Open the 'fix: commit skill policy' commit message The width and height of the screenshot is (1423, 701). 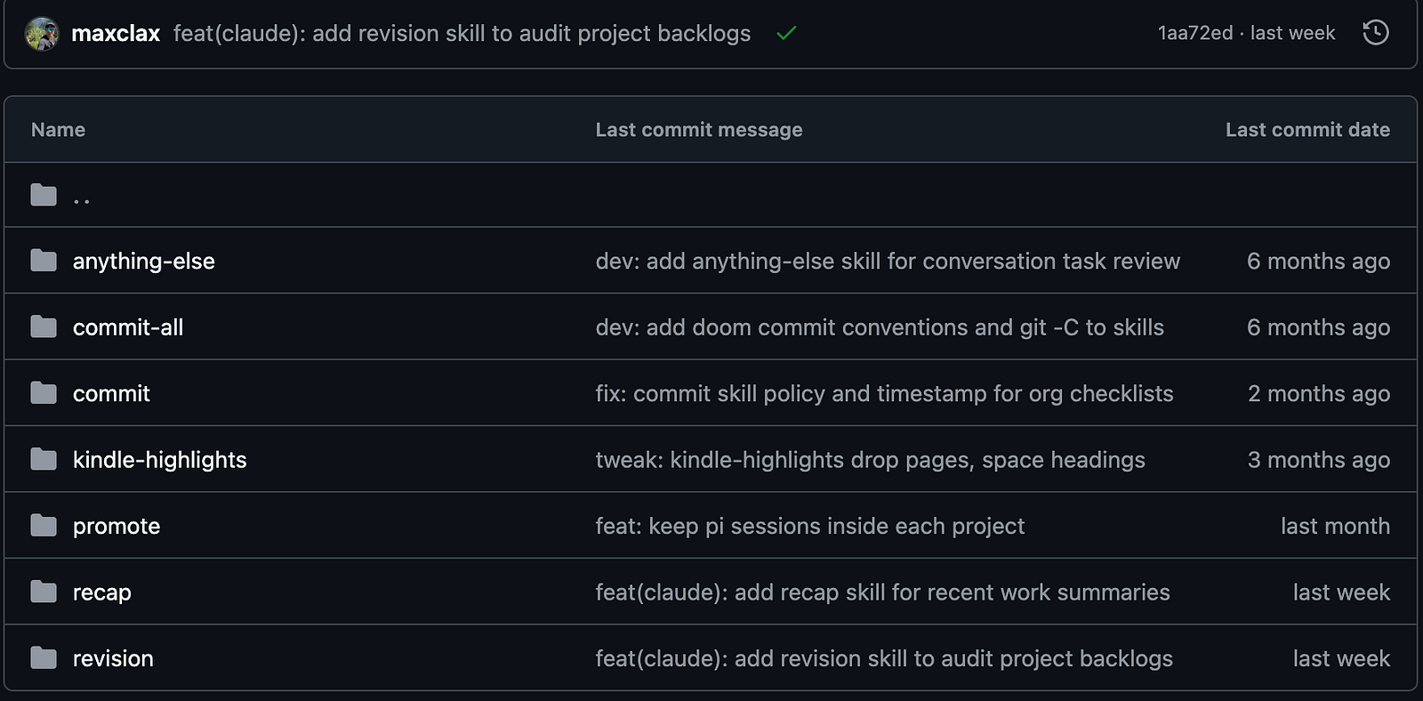point(884,393)
